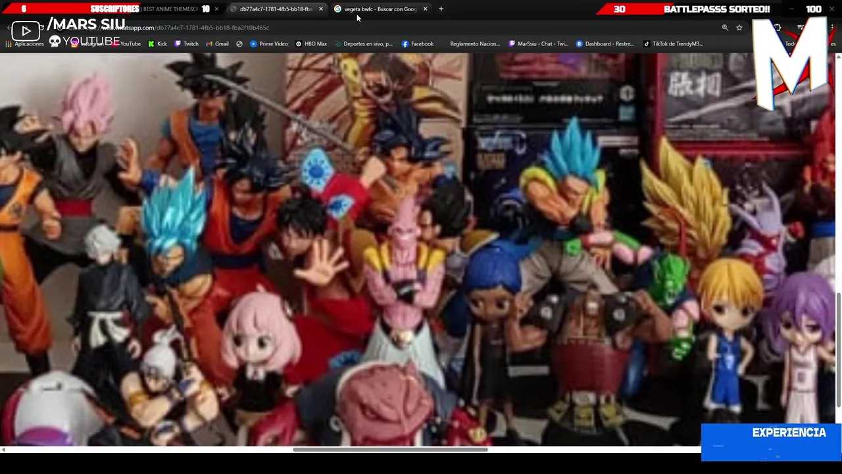This screenshot has width=842, height=474.
Task: Click the unlabeled globe bookmark icon
Action: point(239,44)
